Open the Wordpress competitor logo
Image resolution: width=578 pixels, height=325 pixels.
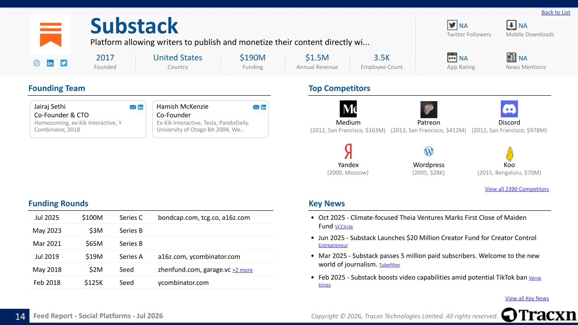pyautogui.click(x=429, y=151)
